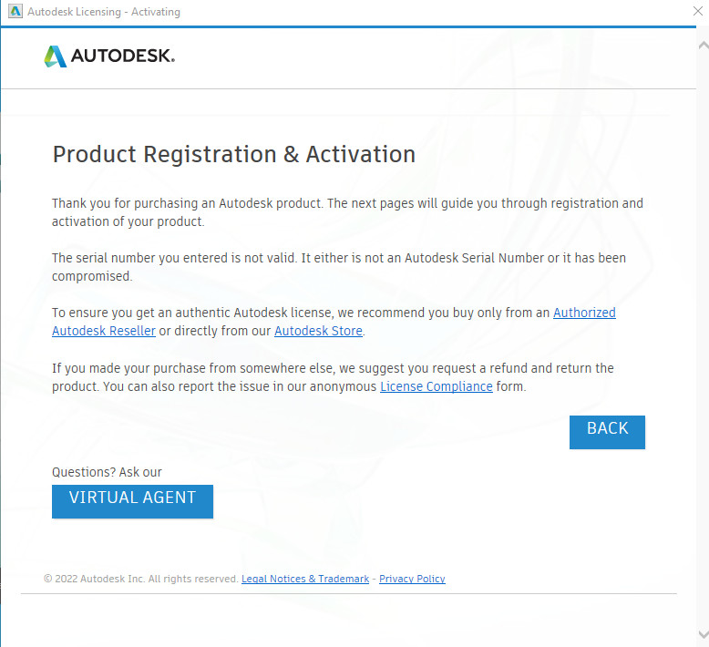Visit the Autodesk Store link
The image size is (709, 647).
click(318, 331)
